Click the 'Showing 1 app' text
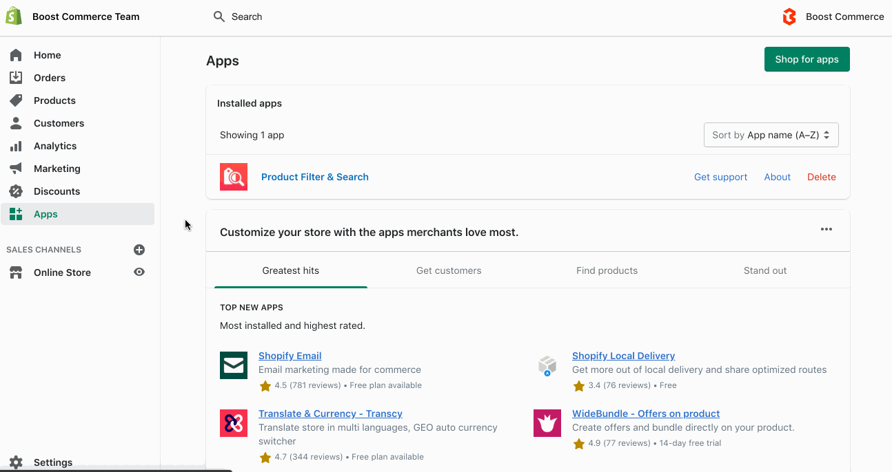892x472 pixels. pyautogui.click(x=252, y=135)
